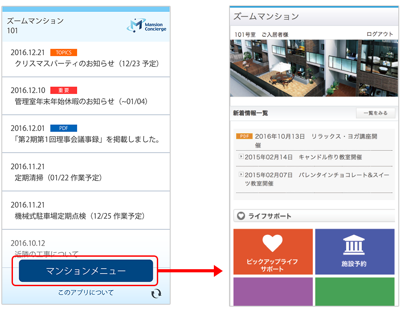This screenshot has height=312, width=401.
Task: Click the ログアウト link
Action: [x=380, y=34]
